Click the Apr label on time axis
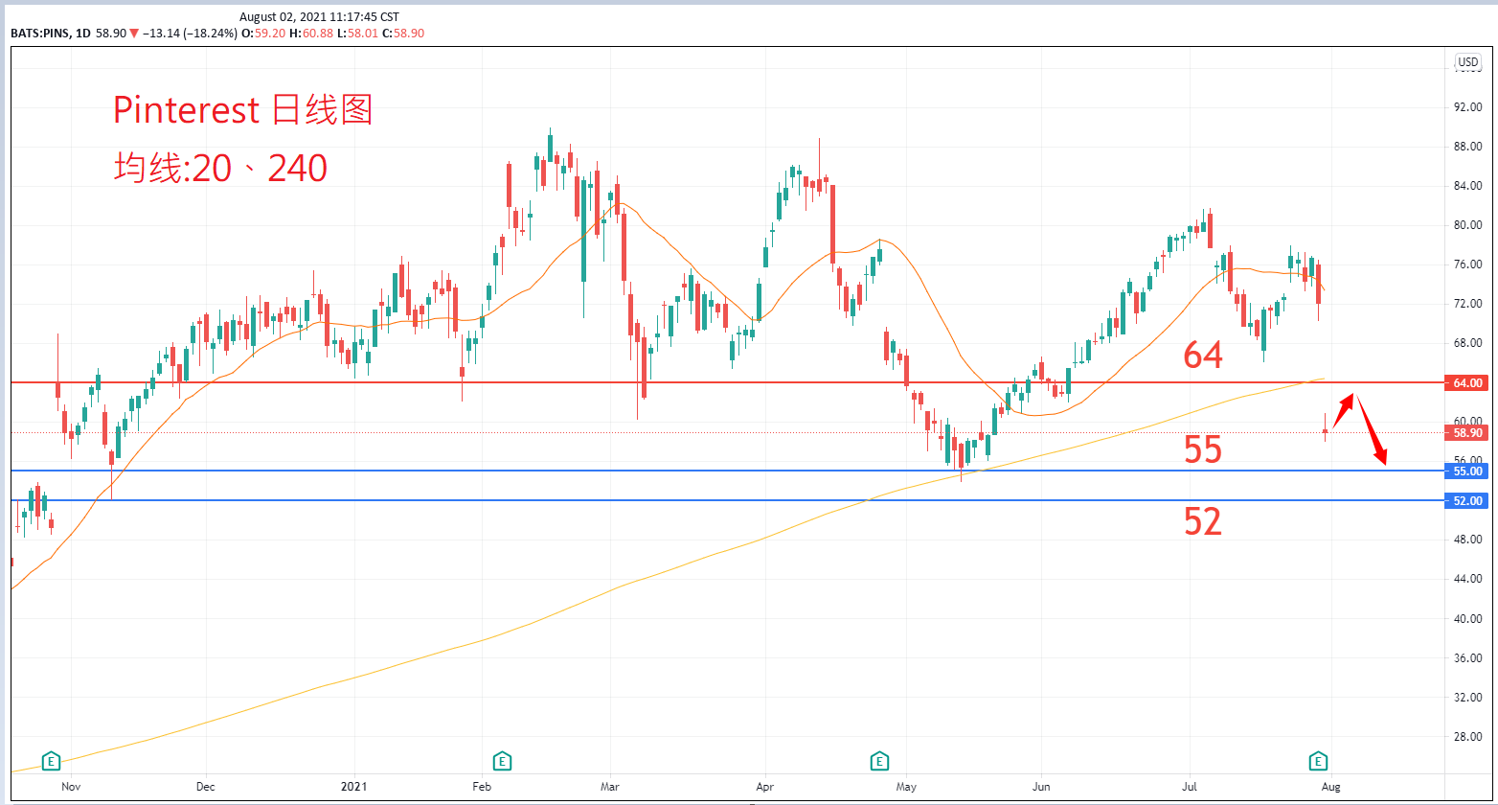This screenshot has width=1498, height=805. (764, 786)
